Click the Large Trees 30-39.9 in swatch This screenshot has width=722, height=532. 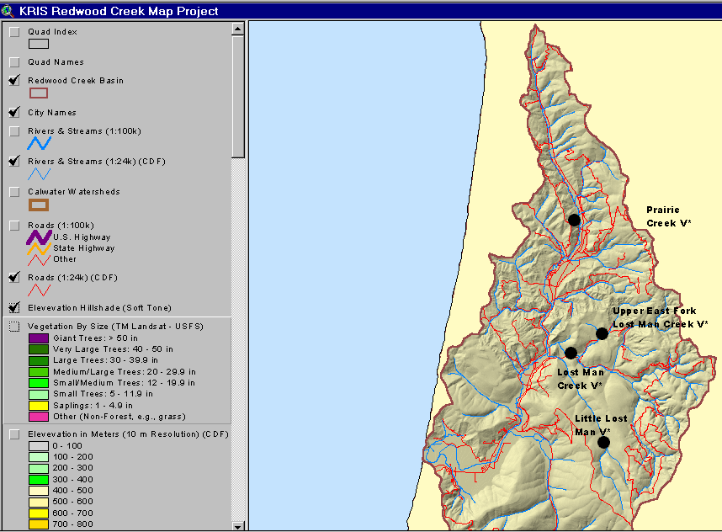[39, 360]
